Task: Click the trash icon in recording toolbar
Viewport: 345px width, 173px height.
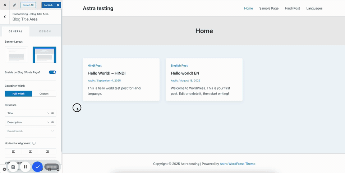Action: tap(13, 167)
